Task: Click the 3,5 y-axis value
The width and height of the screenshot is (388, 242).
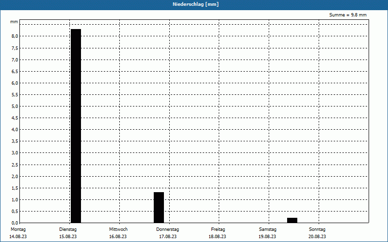Action: (15, 141)
